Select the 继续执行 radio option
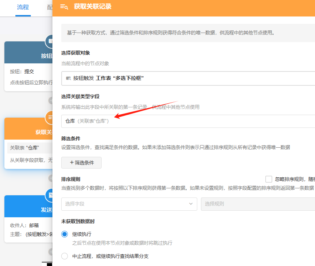 point(65,234)
